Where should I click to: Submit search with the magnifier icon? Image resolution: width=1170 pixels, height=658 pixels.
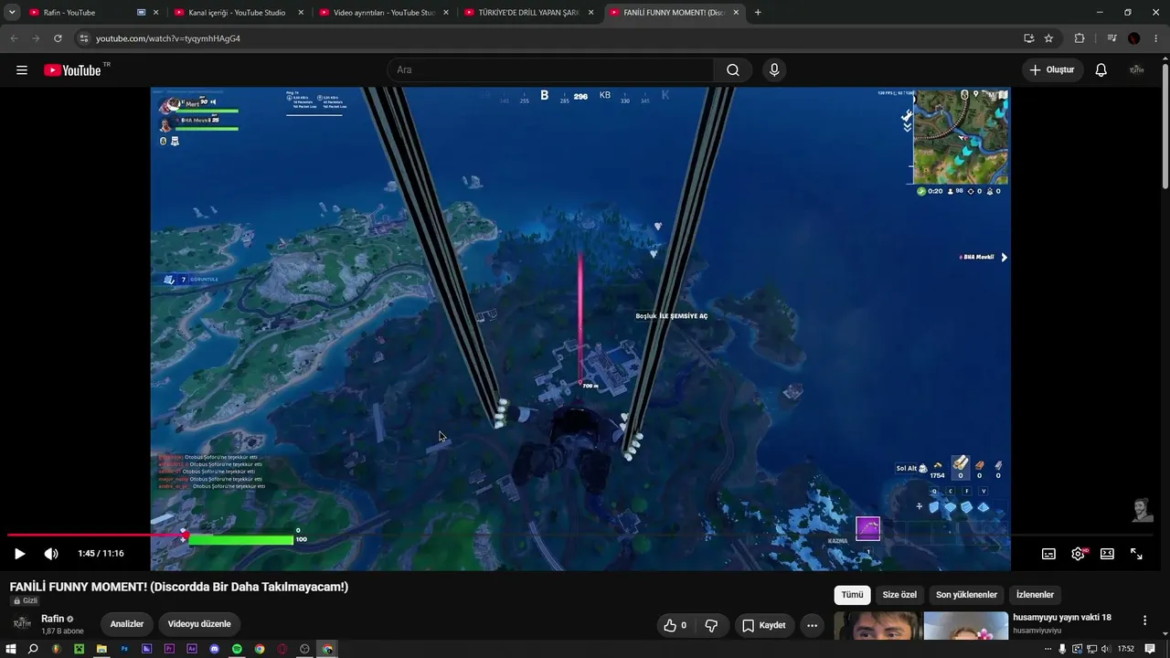click(x=733, y=70)
